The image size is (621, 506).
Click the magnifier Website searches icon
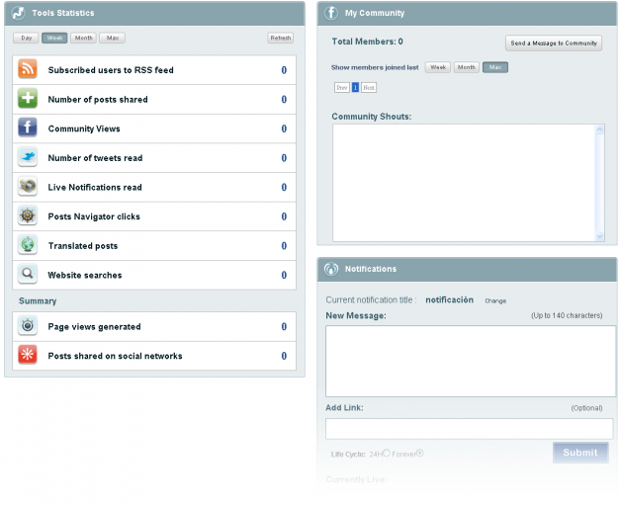(x=28, y=274)
